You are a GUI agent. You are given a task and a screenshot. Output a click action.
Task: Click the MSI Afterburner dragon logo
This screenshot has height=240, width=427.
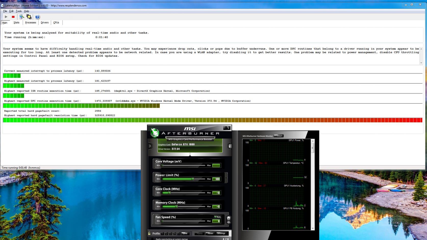pyautogui.click(x=154, y=132)
